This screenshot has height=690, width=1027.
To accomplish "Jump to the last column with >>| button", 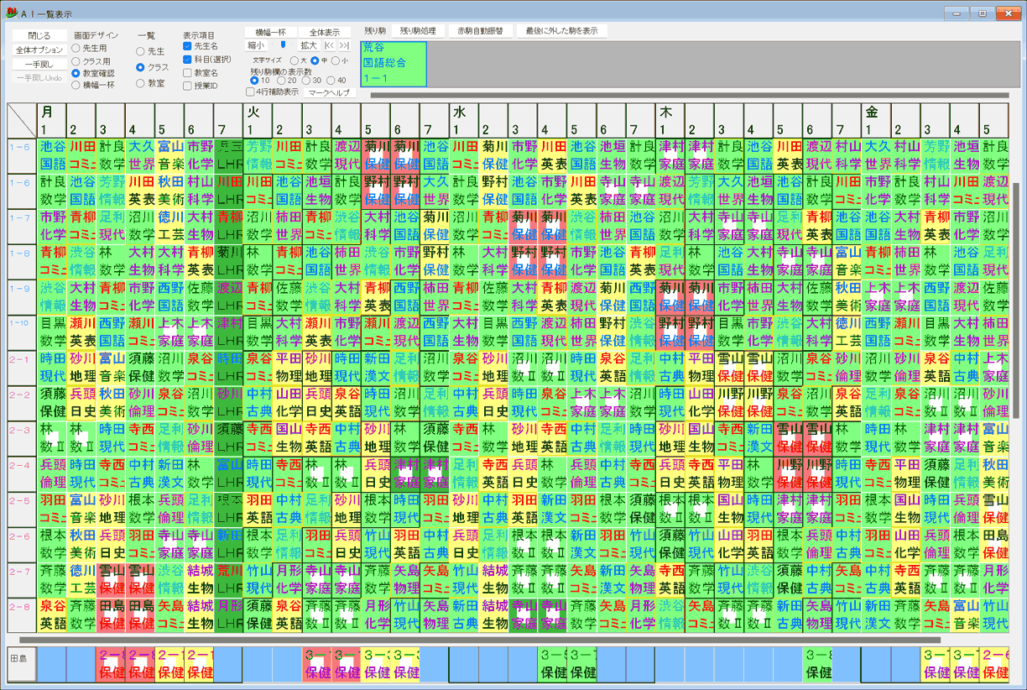I will point(343,45).
